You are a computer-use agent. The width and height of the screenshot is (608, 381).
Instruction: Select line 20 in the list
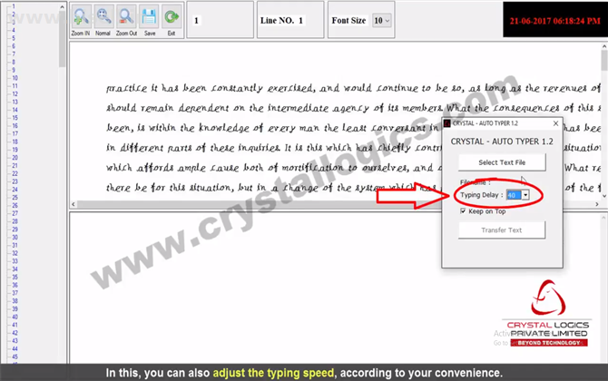[15, 157]
